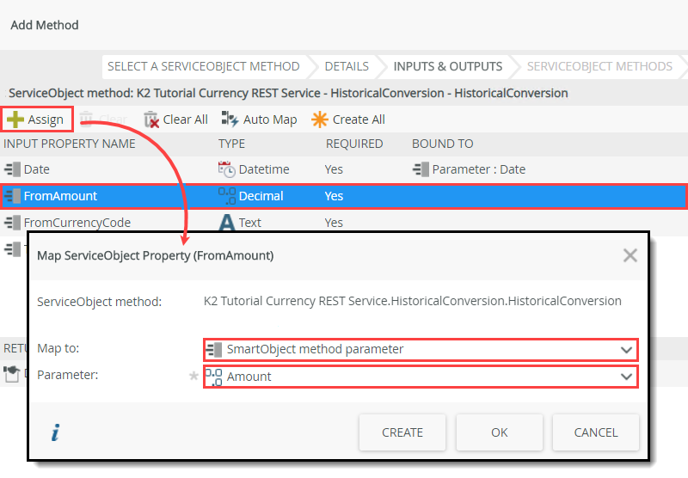688x478 pixels.
Task: Click the CANCEL button
Action: 596,432
